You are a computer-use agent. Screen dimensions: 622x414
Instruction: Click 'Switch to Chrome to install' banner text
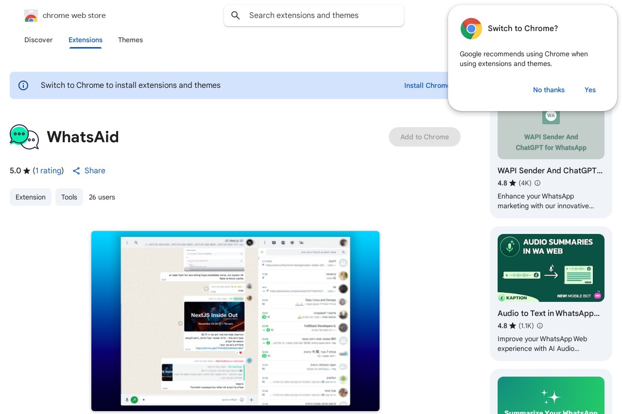(x=131, y=85)
